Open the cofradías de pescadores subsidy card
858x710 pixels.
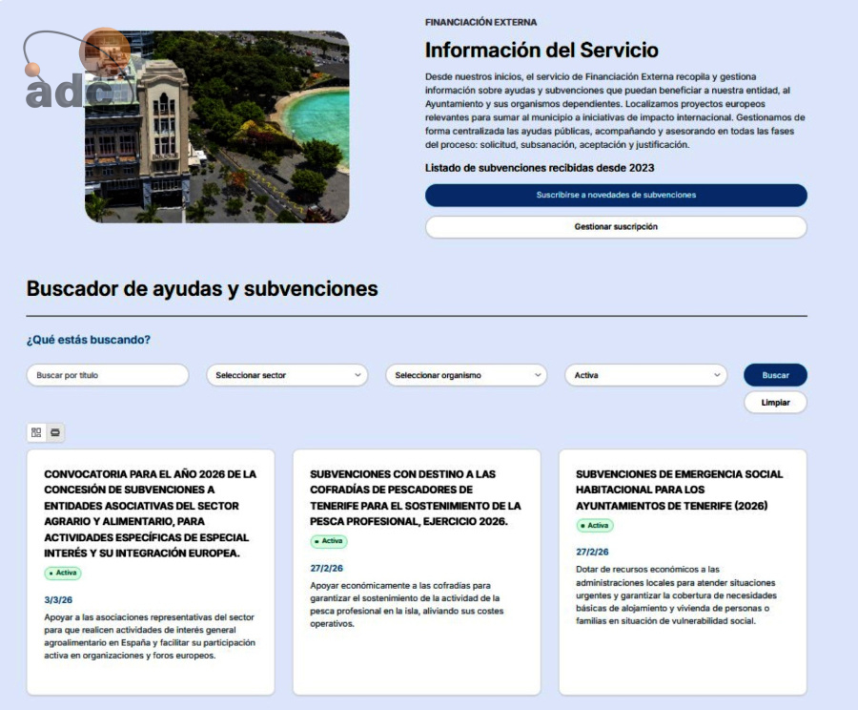coord(417,499)
